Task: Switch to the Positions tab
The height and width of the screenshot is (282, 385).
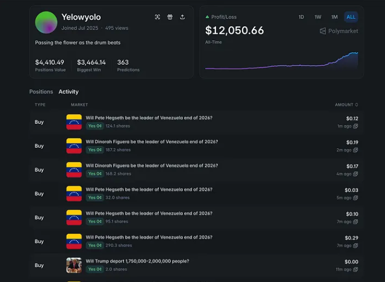Action: (x=41, y=92)
